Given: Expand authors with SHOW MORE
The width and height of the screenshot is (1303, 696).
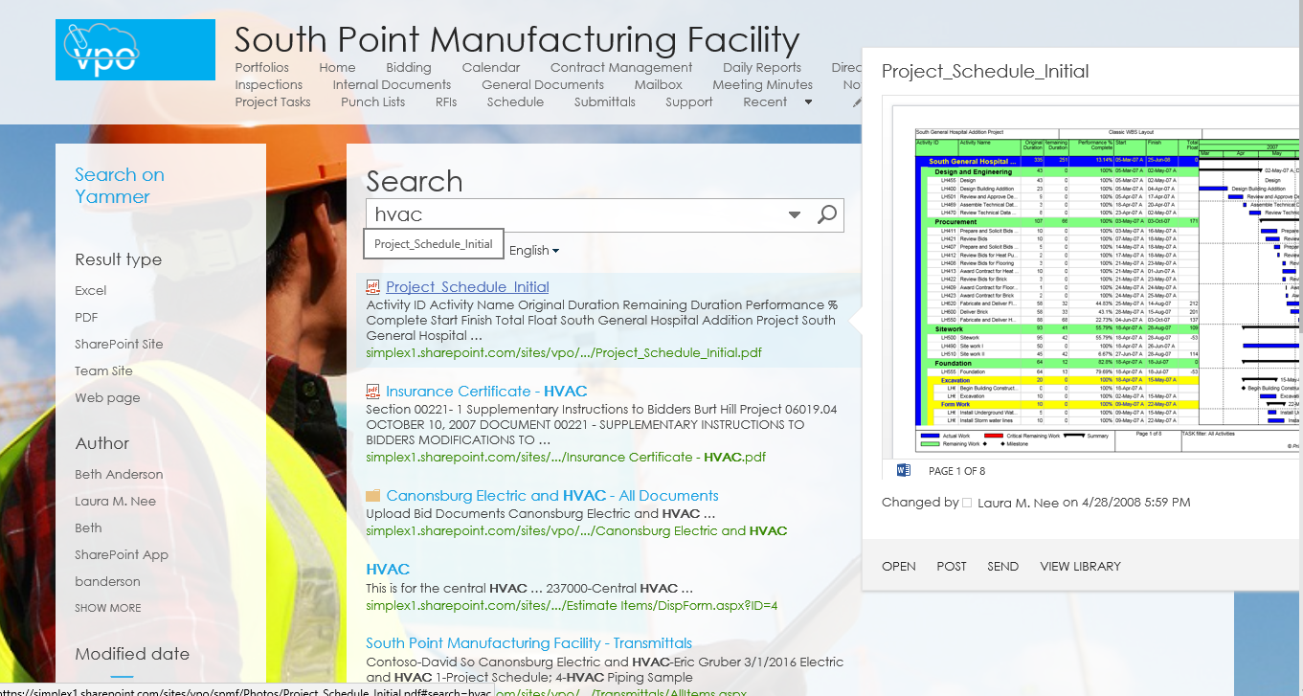Looking at the screenshot, I should point(108,608).
